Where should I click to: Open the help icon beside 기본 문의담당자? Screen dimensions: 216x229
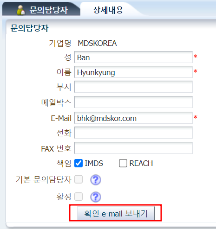coord(96,180)
